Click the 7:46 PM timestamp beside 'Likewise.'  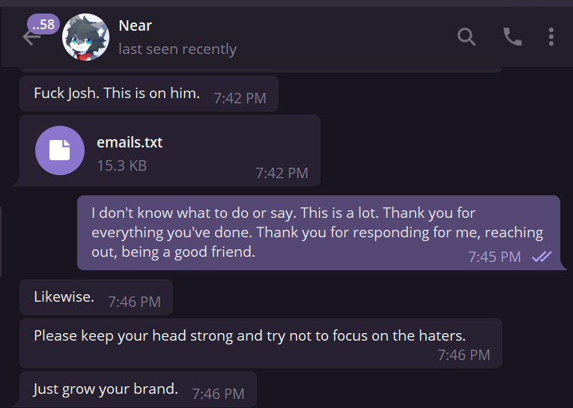click(134, 302)
